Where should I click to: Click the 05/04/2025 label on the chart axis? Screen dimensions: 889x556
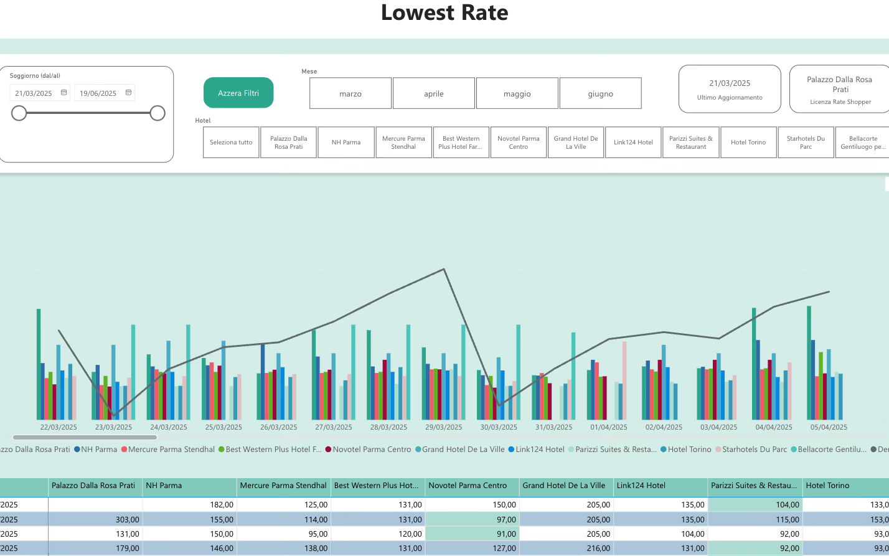(829, 427)
